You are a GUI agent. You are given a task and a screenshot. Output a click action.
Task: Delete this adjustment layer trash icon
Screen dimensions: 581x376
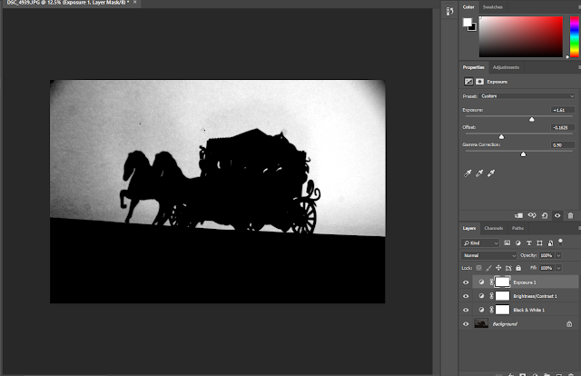point(571,215)
